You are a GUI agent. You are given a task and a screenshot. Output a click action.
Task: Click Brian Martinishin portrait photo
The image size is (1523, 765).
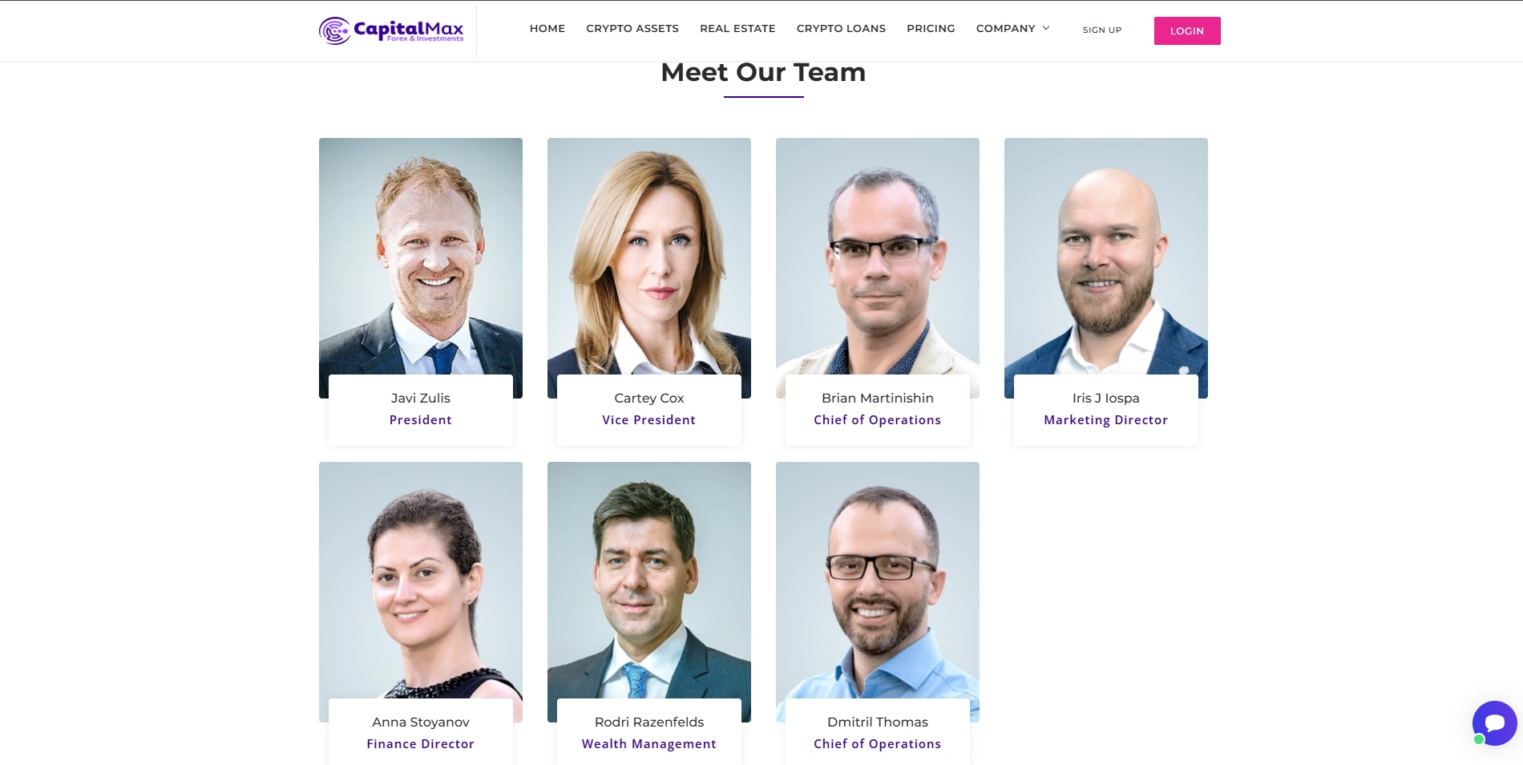[878, 257]
